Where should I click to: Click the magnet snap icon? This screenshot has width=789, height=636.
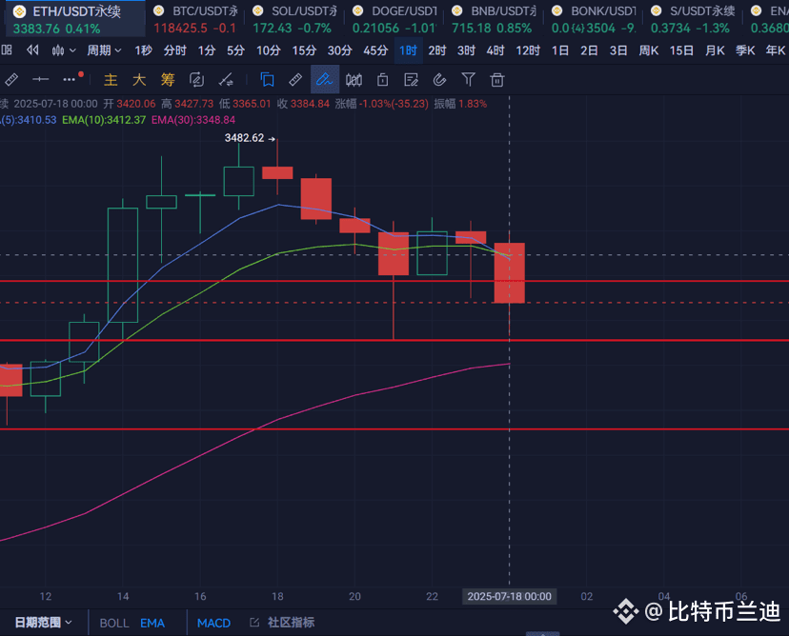pos(440,79)
